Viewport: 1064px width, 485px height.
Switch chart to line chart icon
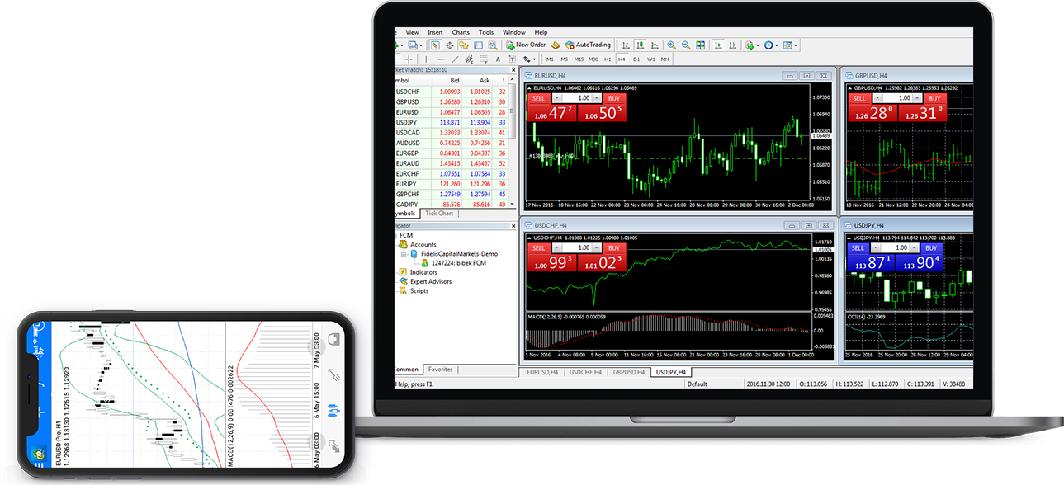click(655, 45)
